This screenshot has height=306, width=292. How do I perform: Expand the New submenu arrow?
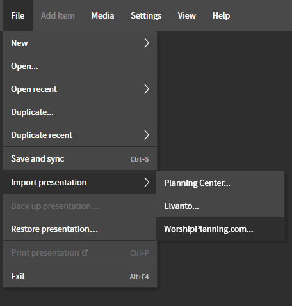coord(147,43)
